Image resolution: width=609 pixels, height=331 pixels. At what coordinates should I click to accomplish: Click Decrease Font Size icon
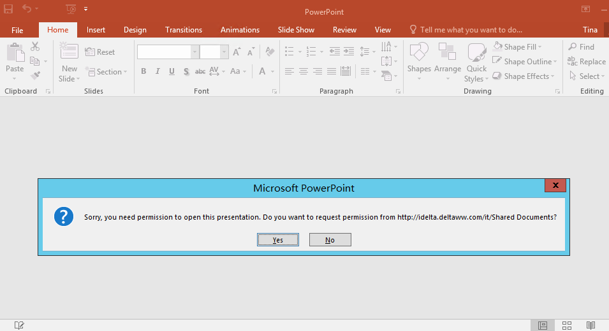(x=251, y=52)
